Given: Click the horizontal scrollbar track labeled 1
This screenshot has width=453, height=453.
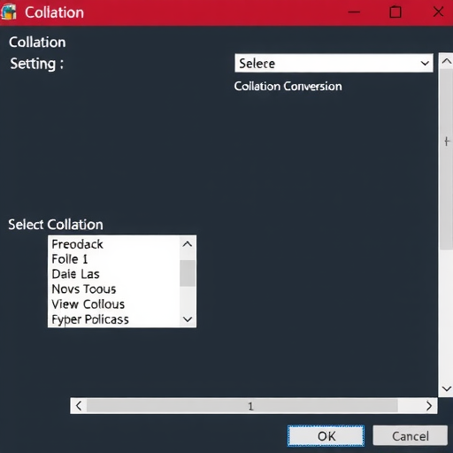Looking at the screenshot, I should tap(242, 406).
